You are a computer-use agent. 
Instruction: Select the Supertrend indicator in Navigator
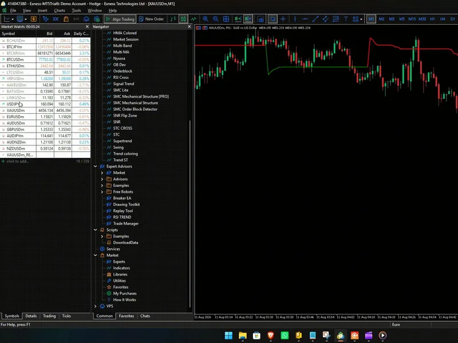tap(123, 141)
